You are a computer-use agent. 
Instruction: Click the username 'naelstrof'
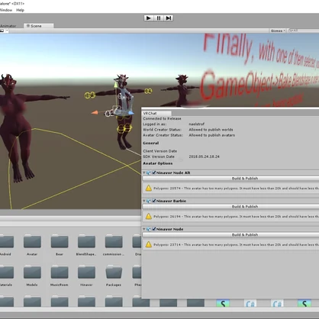tap(196, 124)
